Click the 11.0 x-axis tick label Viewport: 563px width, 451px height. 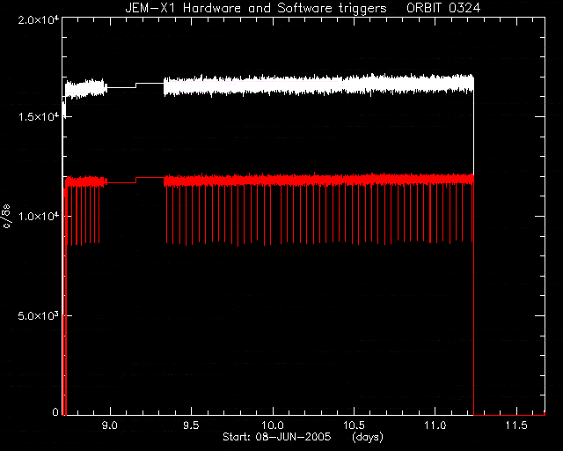[x=435, y=425]
